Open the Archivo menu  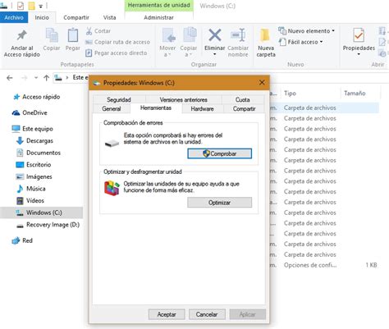coord(14,17)
